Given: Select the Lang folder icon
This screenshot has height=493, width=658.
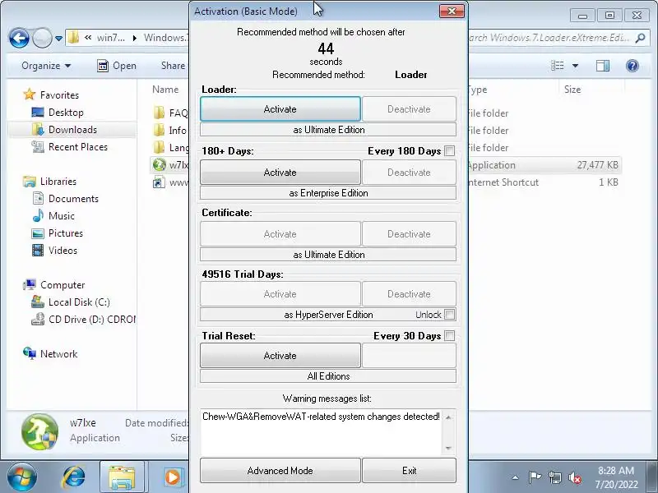Looking at the screenshot, I should [x=159, y=147].
